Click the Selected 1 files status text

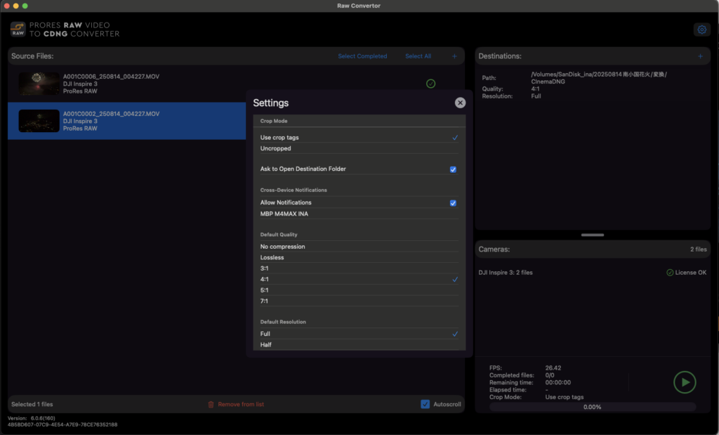32,404
